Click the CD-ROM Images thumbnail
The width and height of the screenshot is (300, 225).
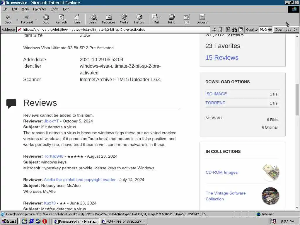point(271,172)
